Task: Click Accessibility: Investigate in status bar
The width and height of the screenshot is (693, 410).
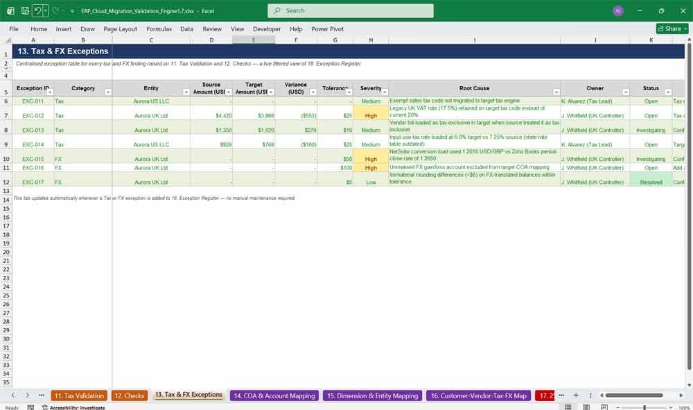Action: coord(73,407)
